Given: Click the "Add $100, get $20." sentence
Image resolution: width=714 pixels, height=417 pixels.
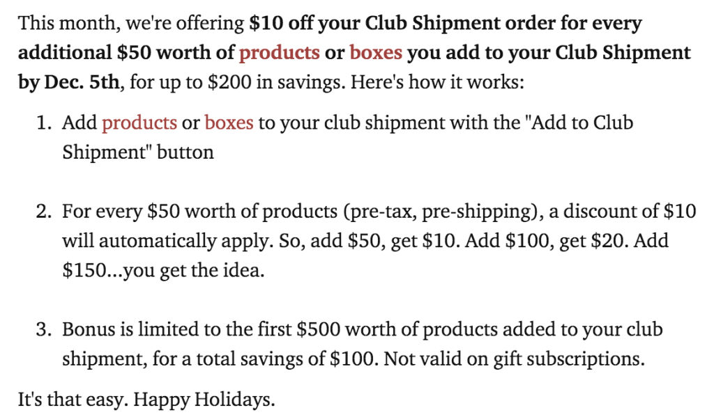Looking at the screenshot, I should click(547, 241).
